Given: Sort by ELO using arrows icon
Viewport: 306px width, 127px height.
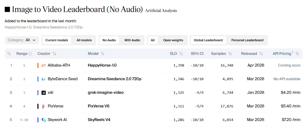Looking at the screenshot, I should point(181,54).
